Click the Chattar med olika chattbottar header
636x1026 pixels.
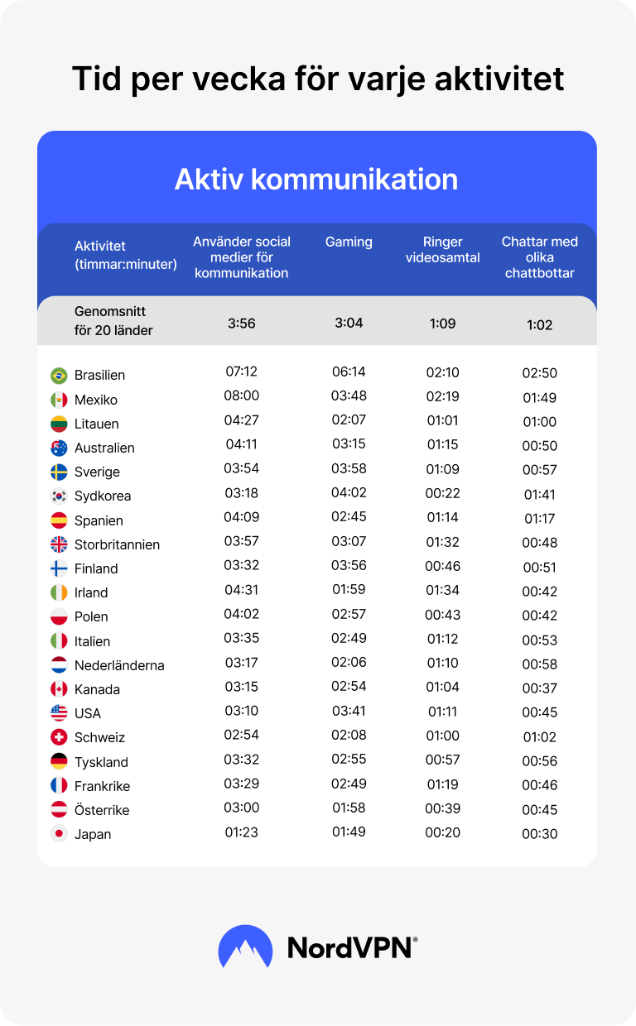click(x=540, y=257)
